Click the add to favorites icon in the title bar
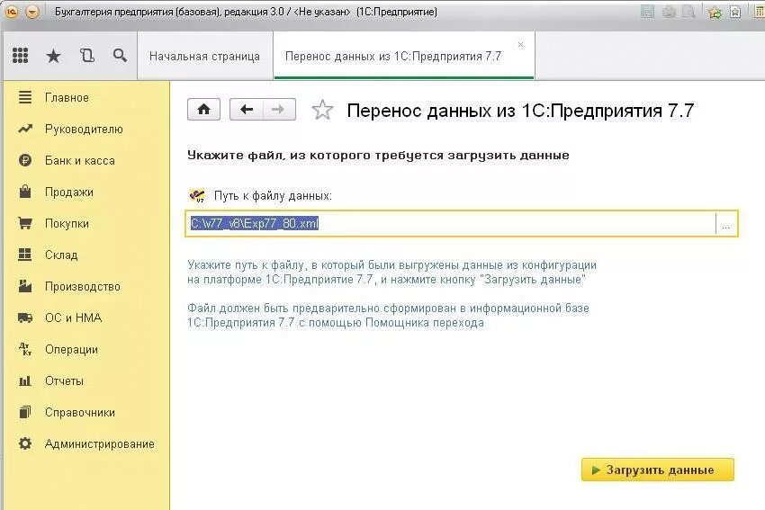This screenshot has height=510, width=765. click(x=715, y=12)
